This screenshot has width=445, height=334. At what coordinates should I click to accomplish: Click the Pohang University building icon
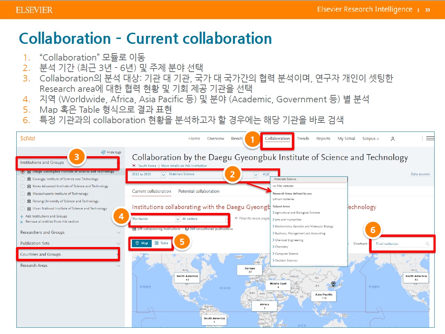click(29, 201)
